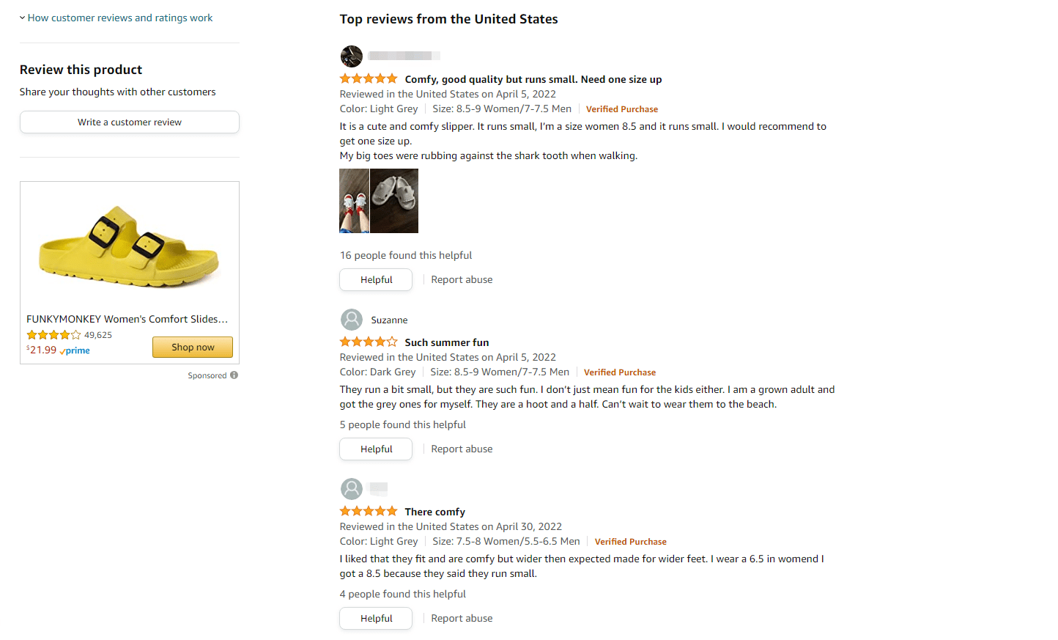Open the 'Such summer fun' review title
1058x640 pixels.
[x=446, y=342]
